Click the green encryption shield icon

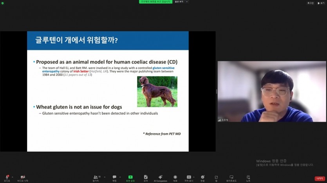(2, 3)
